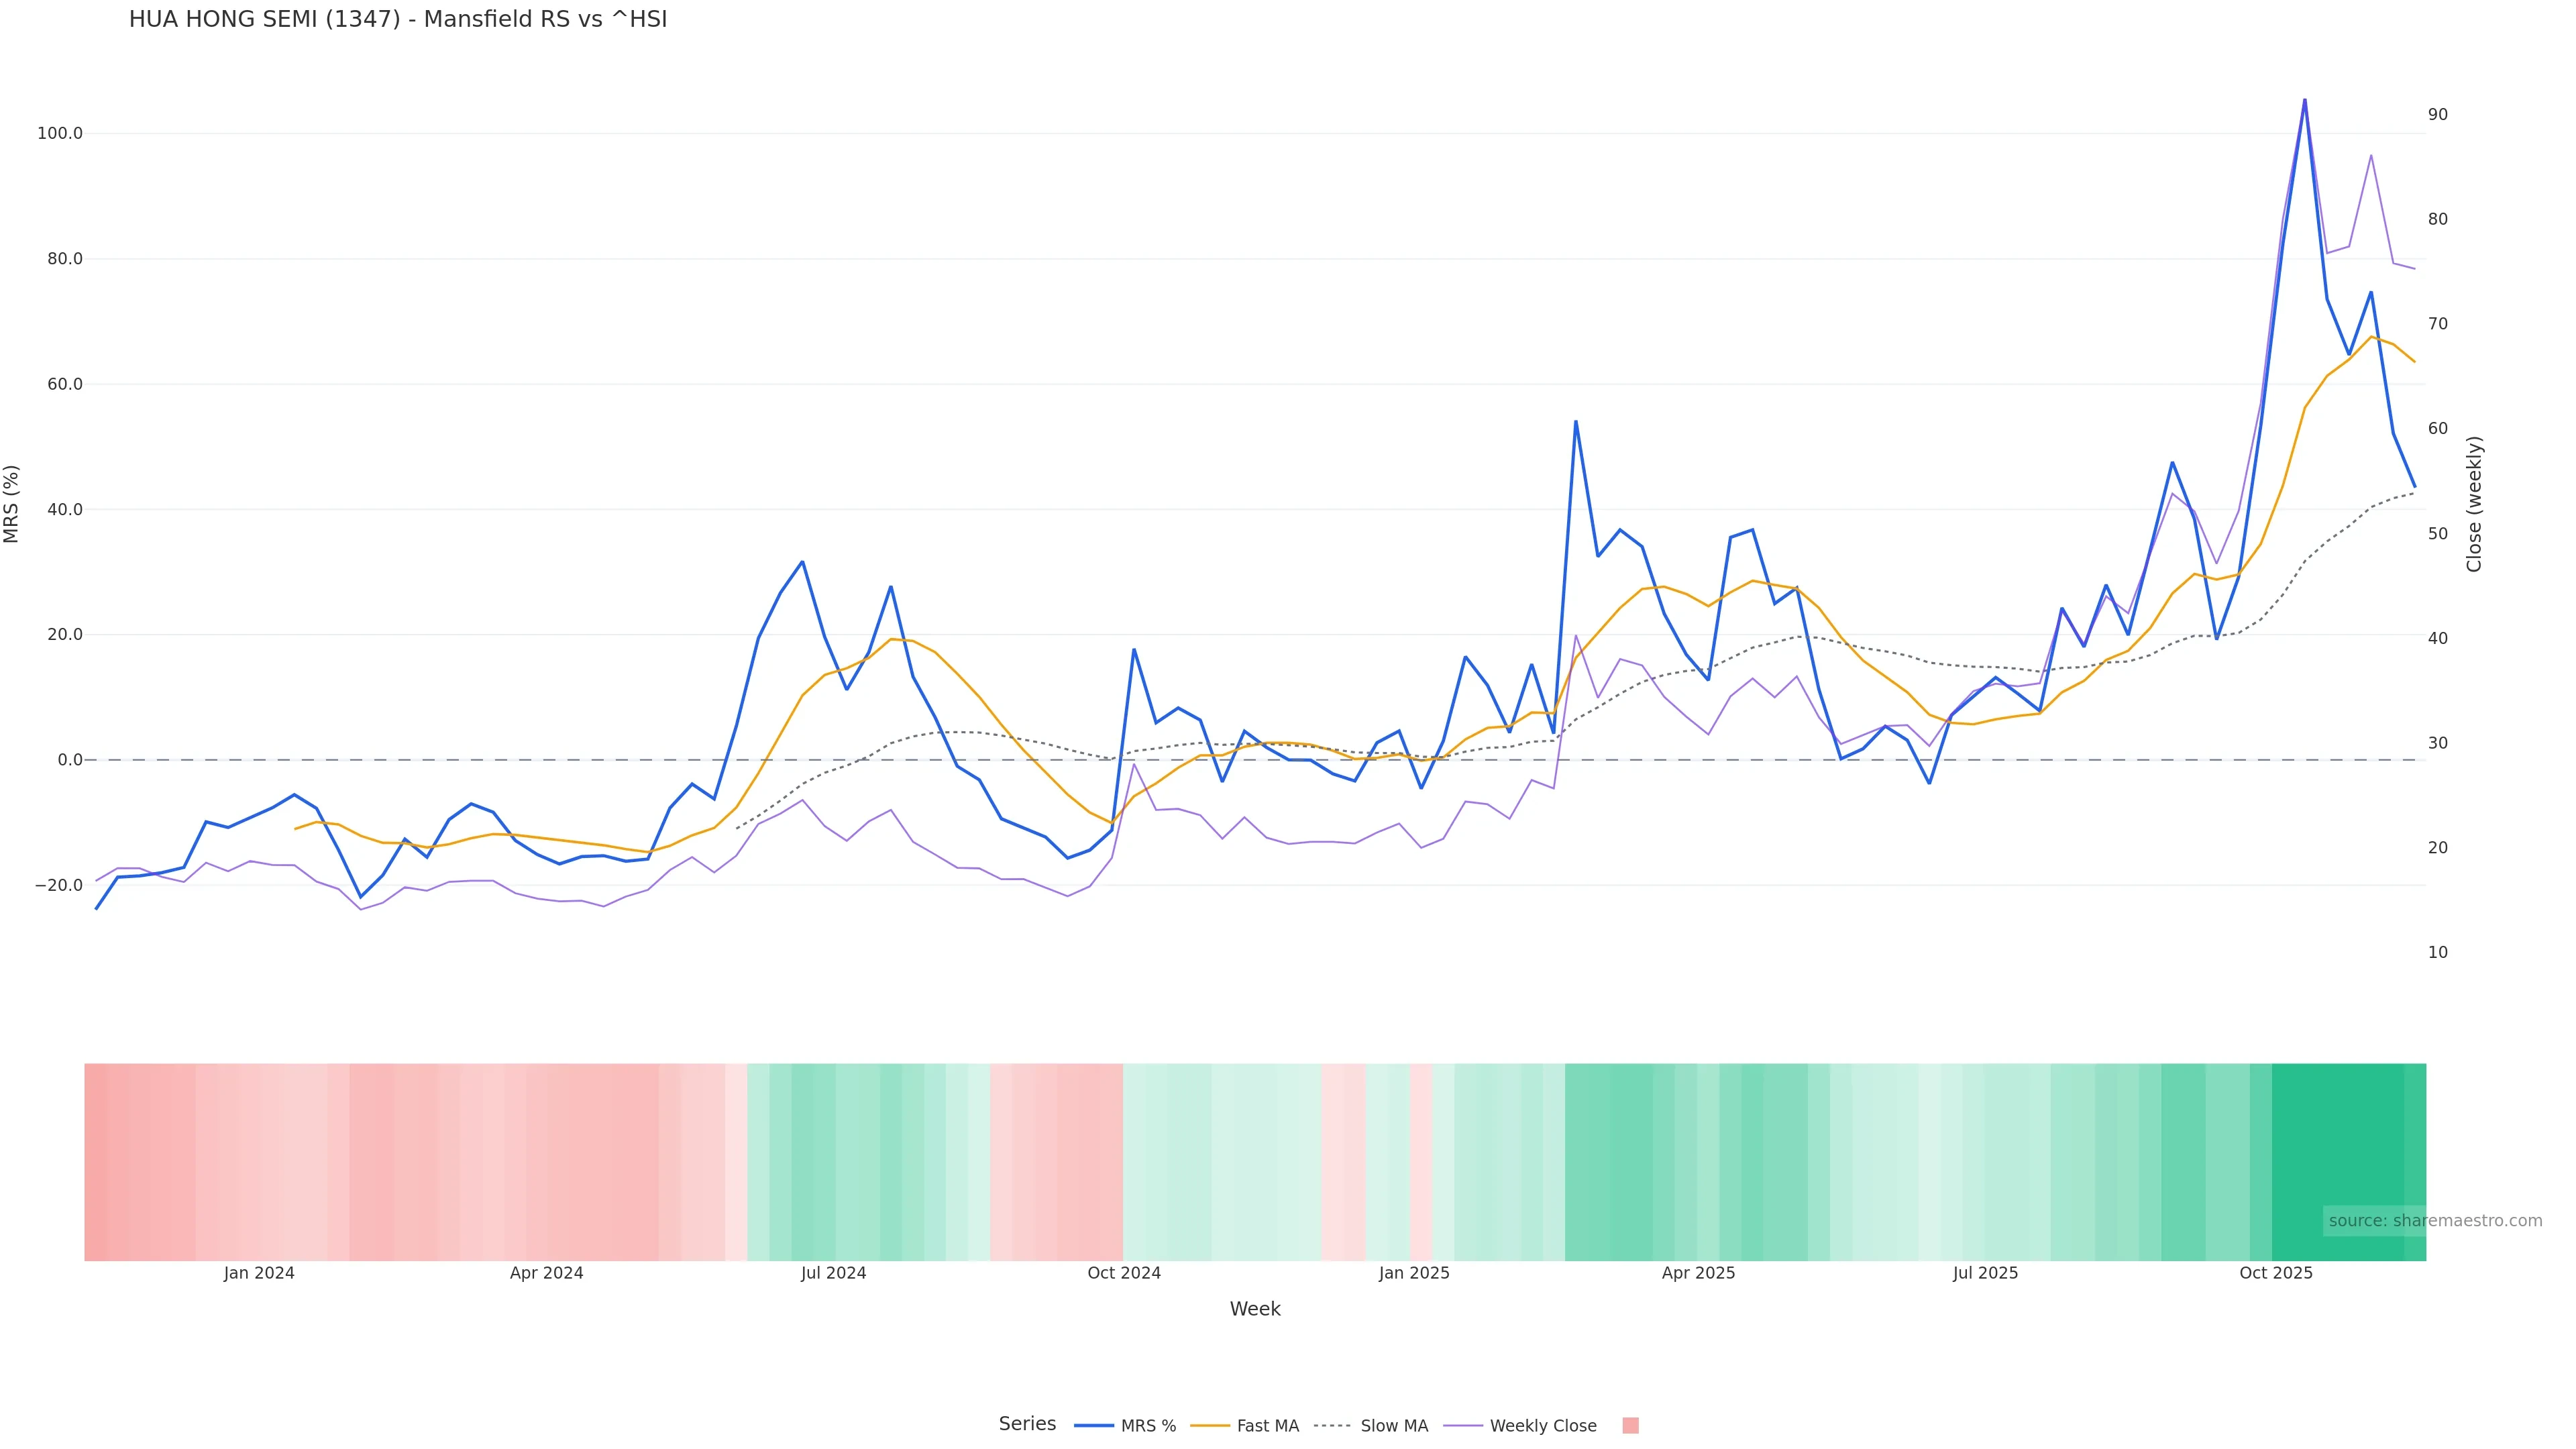Click the MRS (%) y-axis title

pos(12,504)
